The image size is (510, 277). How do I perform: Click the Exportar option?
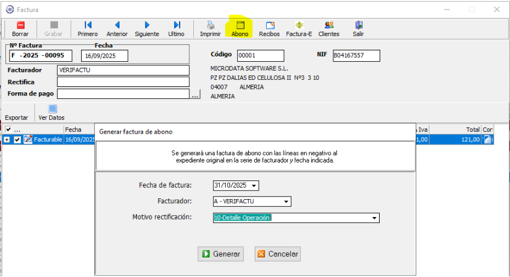coord(16,118)
